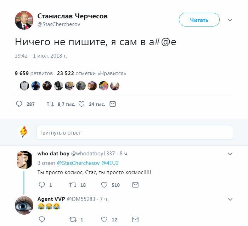248x226 pixels.
Task: Like Agent VVP's reply with 12 hearts
Action: point(104,219)
